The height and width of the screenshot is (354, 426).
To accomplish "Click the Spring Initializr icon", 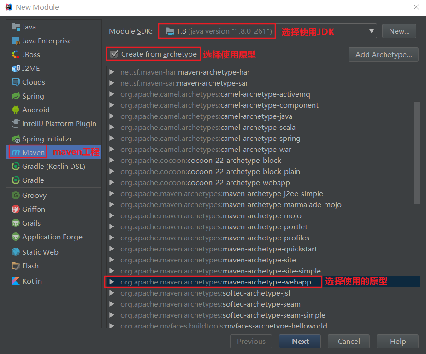I will [x=16, y=139].
